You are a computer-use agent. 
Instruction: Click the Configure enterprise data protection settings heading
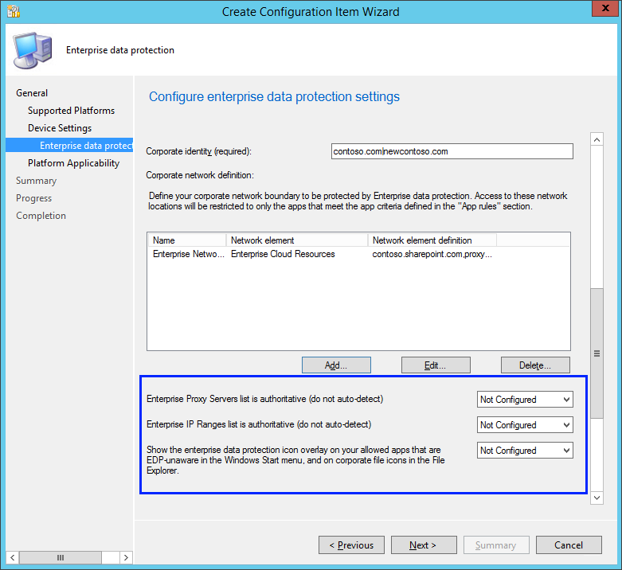click(274, 96)
